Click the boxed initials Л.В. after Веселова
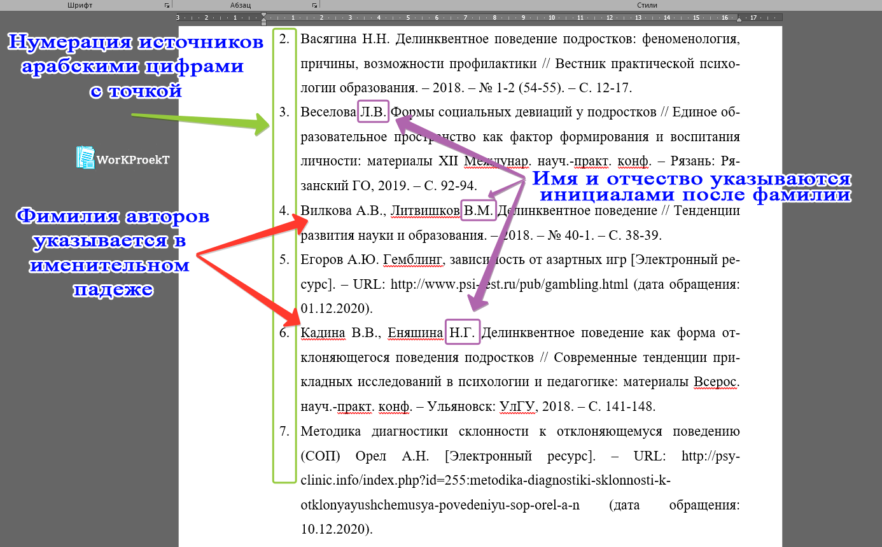The image size is (882, 547). pyautogui.click(x=374, y=110)
